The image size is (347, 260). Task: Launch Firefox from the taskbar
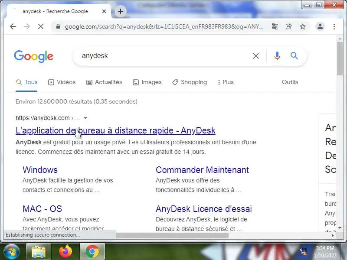[65, 251]
